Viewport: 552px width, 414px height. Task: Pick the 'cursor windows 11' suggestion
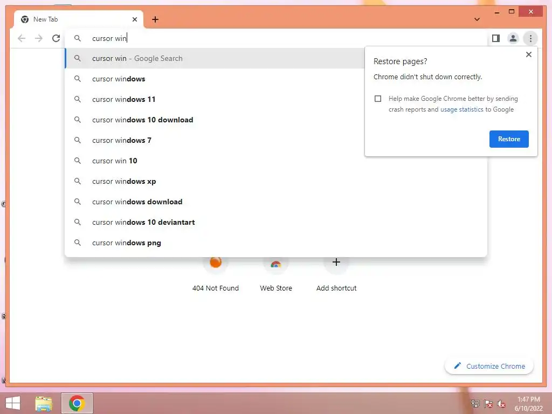click(x=215, y=99)
